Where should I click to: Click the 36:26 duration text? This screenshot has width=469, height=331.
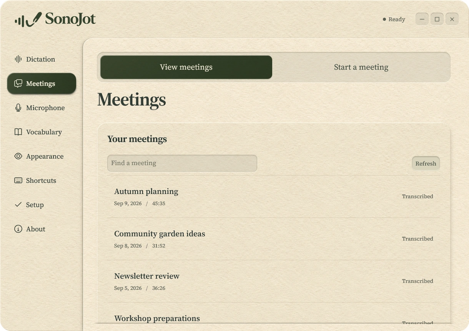pyautogui.click(x=158, y=288)
